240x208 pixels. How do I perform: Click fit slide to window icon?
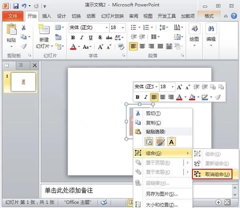[227, 202]
